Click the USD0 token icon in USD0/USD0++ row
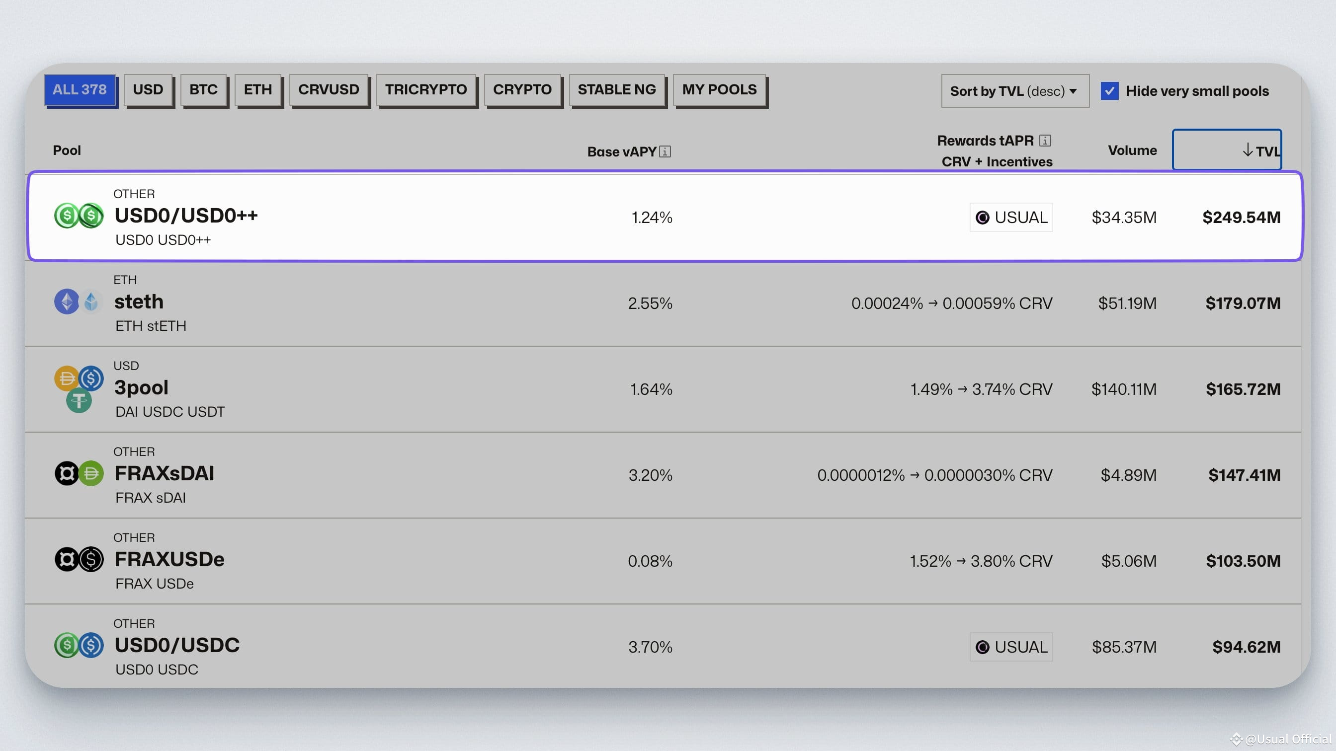This screenshot has width=1336, height=751. 68,216
